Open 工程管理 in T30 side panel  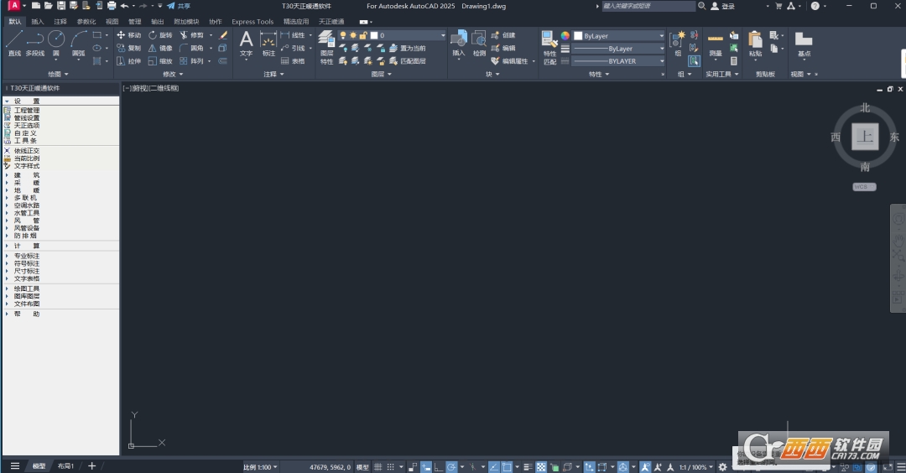pos(27,110)
